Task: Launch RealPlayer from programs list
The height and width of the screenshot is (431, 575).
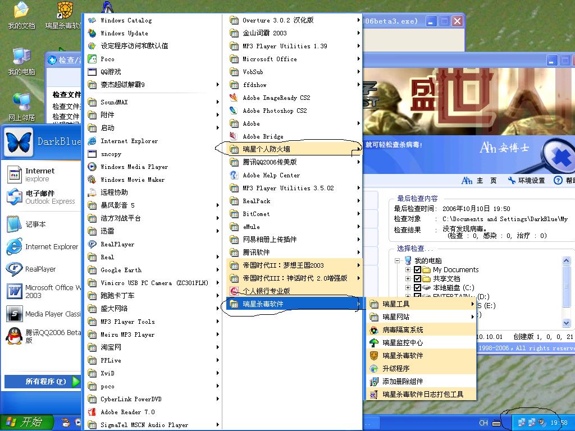Action: tap(153, 244)
